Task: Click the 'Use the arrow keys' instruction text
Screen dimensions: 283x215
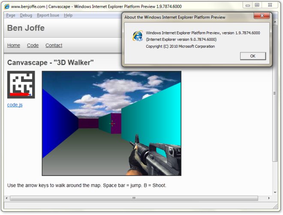Action: pos(87,185)
